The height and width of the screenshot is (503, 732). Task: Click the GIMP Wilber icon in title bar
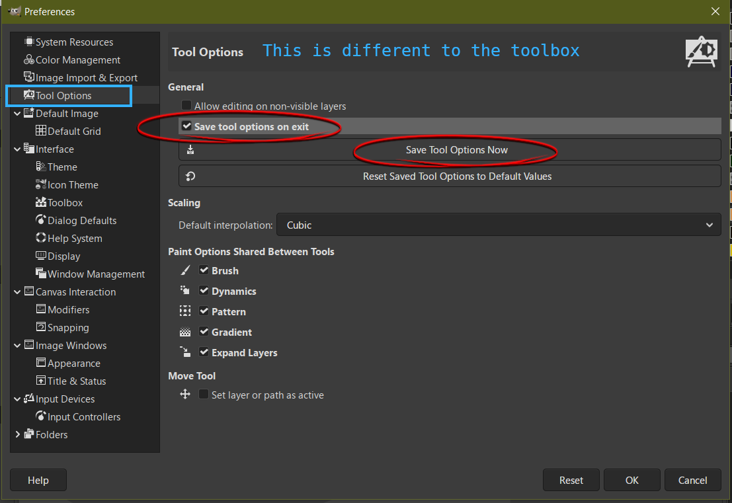[x=15, y=11]
